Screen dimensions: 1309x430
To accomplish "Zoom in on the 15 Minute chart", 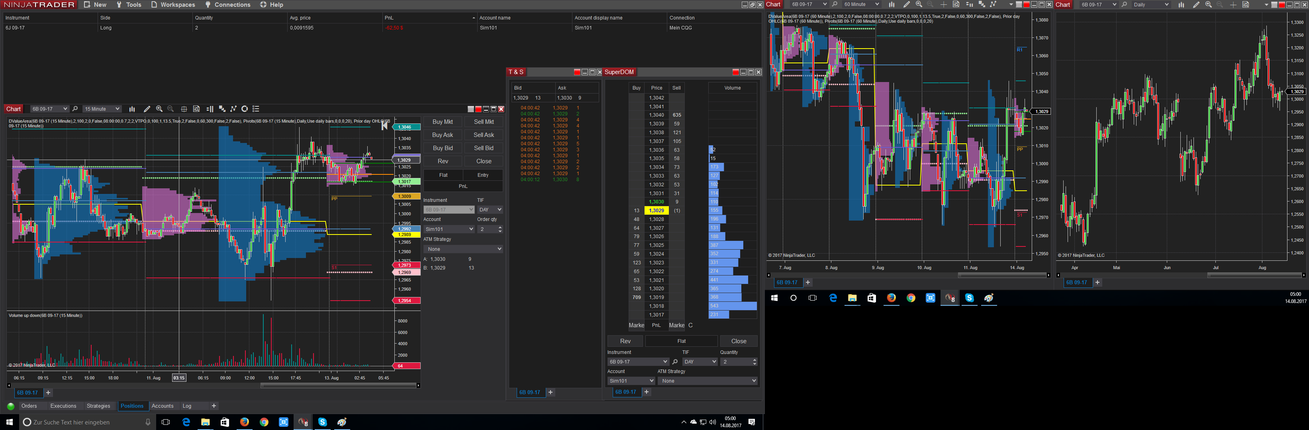I will click(x=160, y=109).
